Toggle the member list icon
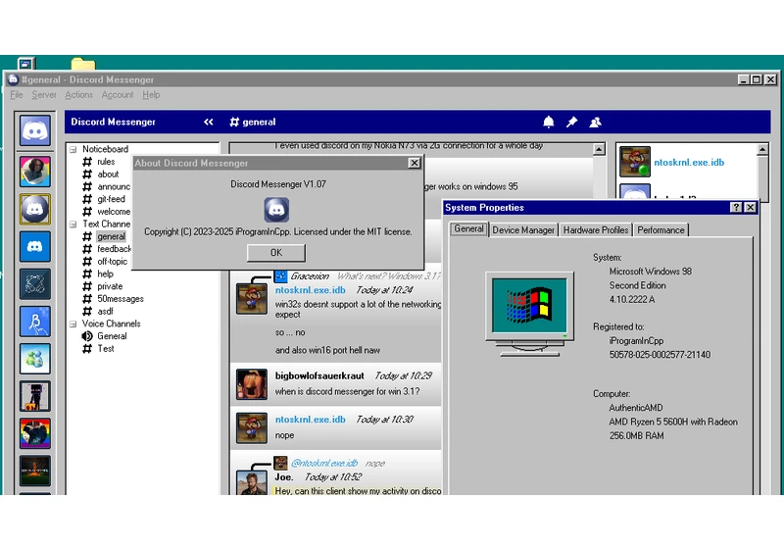This screenshot has height=549, width=784. (595, 122)
